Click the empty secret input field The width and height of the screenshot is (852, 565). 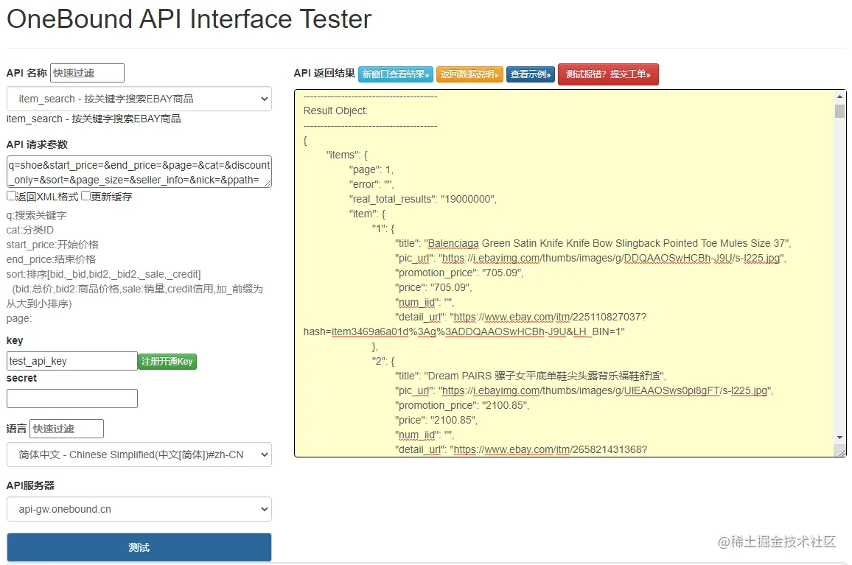click(x=71, y=399)
